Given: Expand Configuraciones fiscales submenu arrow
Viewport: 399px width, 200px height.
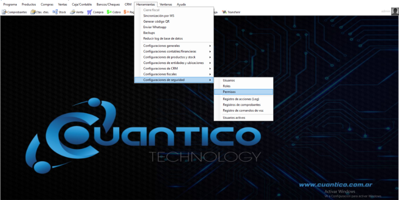Looking at the screenshot, I should click(210, 74).
